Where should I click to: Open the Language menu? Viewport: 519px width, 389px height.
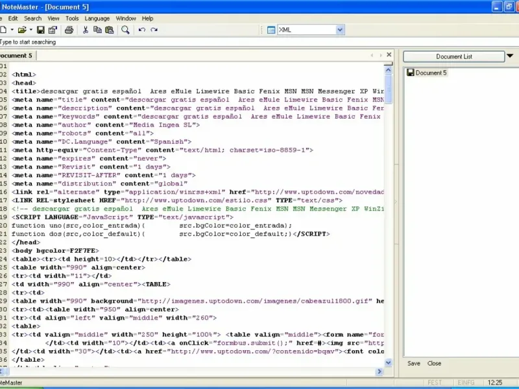coord(97,19)
